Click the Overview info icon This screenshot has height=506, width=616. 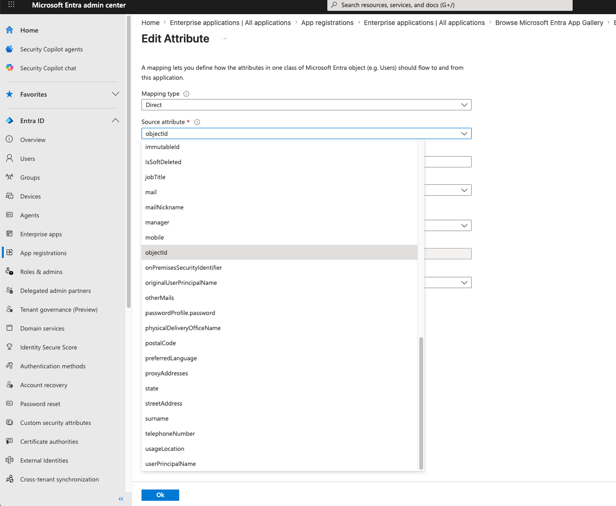(x=9, y=140)
